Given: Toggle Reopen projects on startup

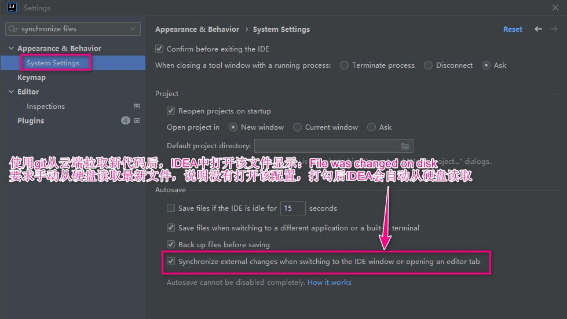Looking at the screenshot, I should click(x=171, y=111).
